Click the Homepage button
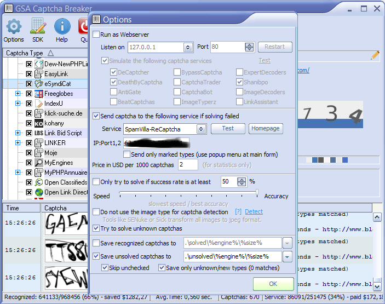Image resolution: width=385 pixels, height=304 pixels. (266, 128)
